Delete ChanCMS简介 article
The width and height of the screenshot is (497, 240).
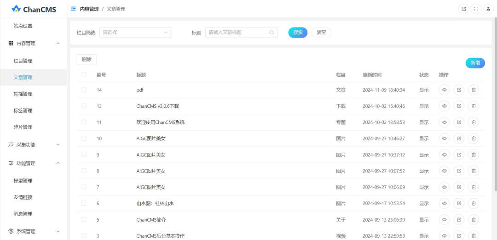coord(474,219)
